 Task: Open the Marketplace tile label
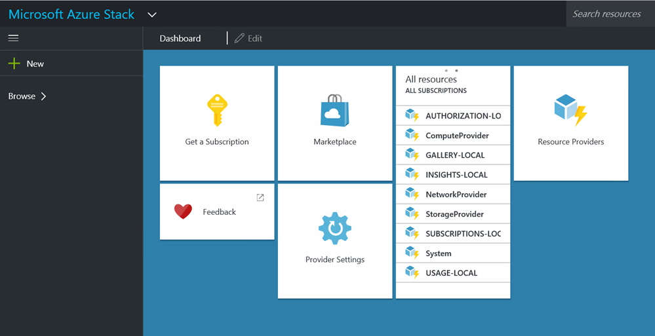pos(334,142)
